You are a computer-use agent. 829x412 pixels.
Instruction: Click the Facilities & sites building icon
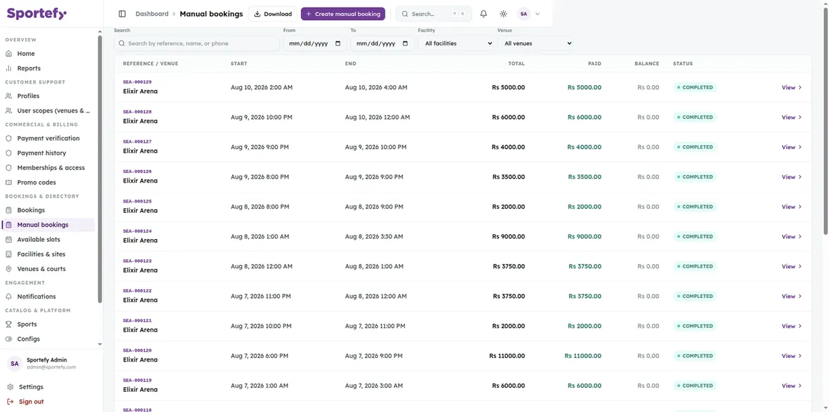coord(9,254)
